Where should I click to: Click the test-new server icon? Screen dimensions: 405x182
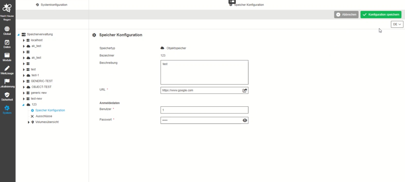[28, 99]
